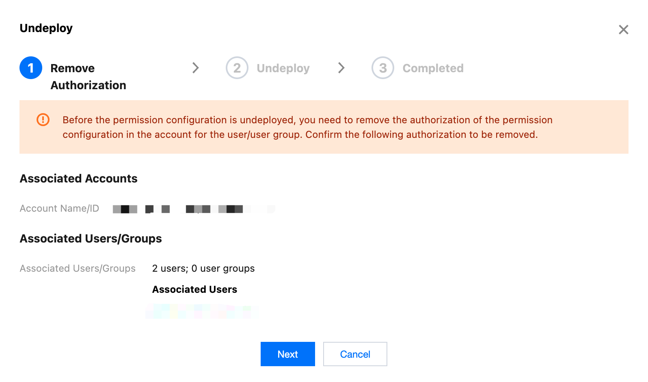This screenshot has width=648, height=382.
Task: Click the step 2 number circle
Action: (237, 68)
